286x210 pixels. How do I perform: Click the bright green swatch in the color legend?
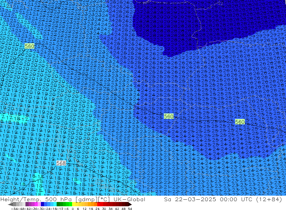click(71, 205)
